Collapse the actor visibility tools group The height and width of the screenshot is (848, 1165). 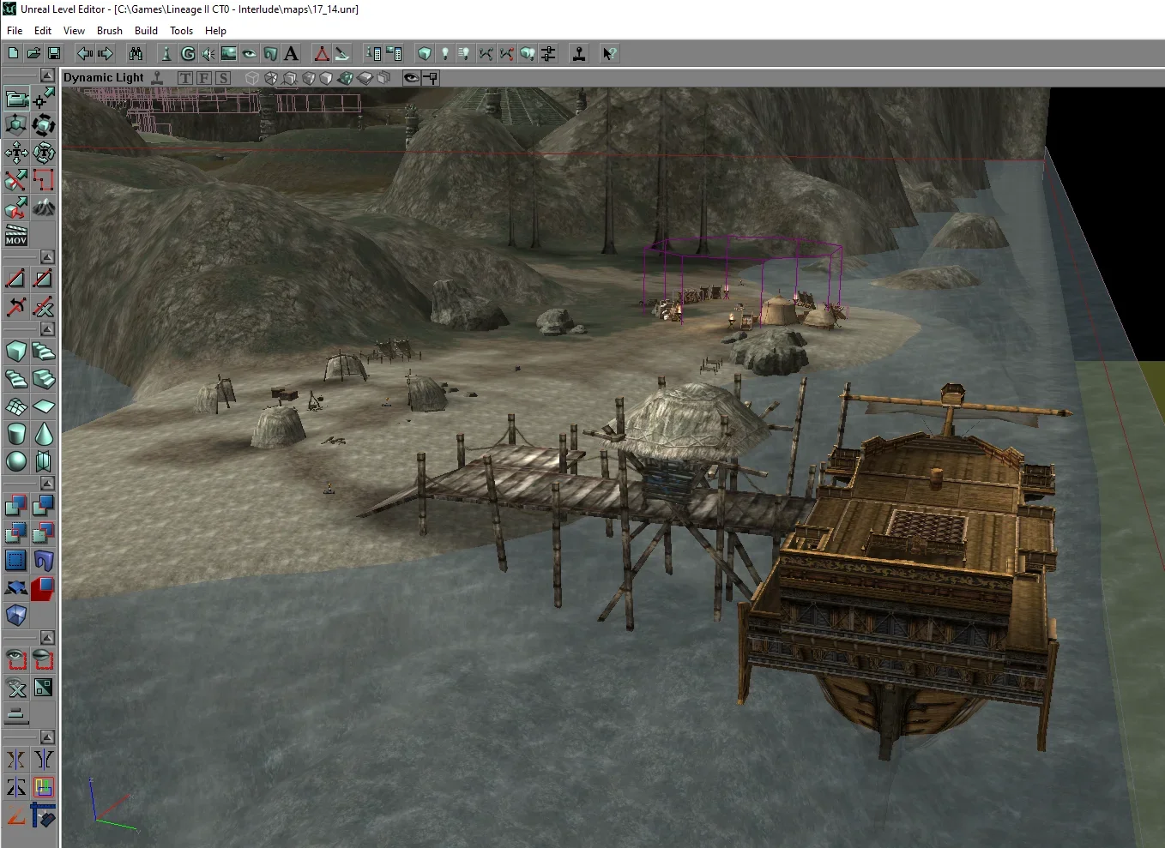[47, 638]
